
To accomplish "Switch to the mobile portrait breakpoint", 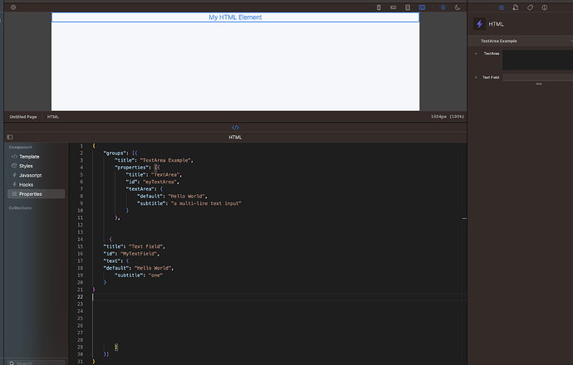I will click(379, 7).
